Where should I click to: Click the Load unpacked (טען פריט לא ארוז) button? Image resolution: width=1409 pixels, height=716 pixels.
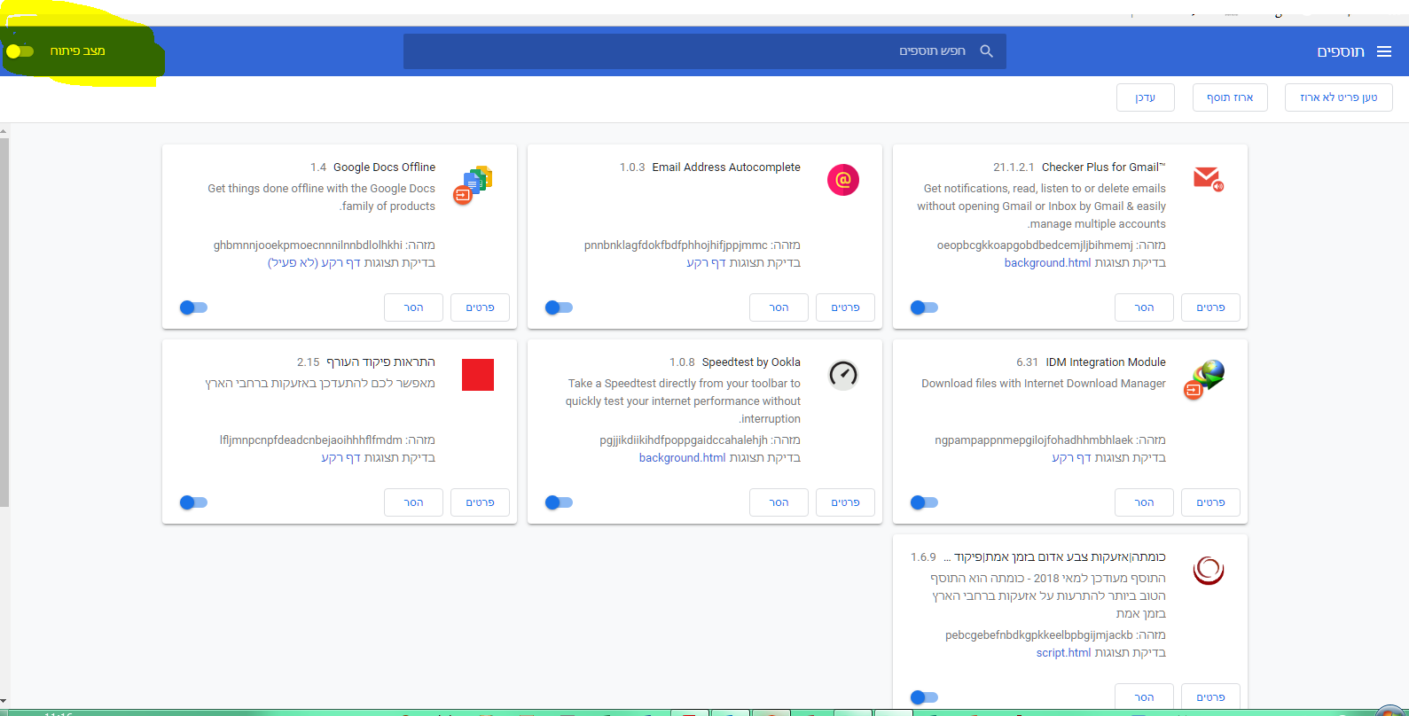[1339, 97]
